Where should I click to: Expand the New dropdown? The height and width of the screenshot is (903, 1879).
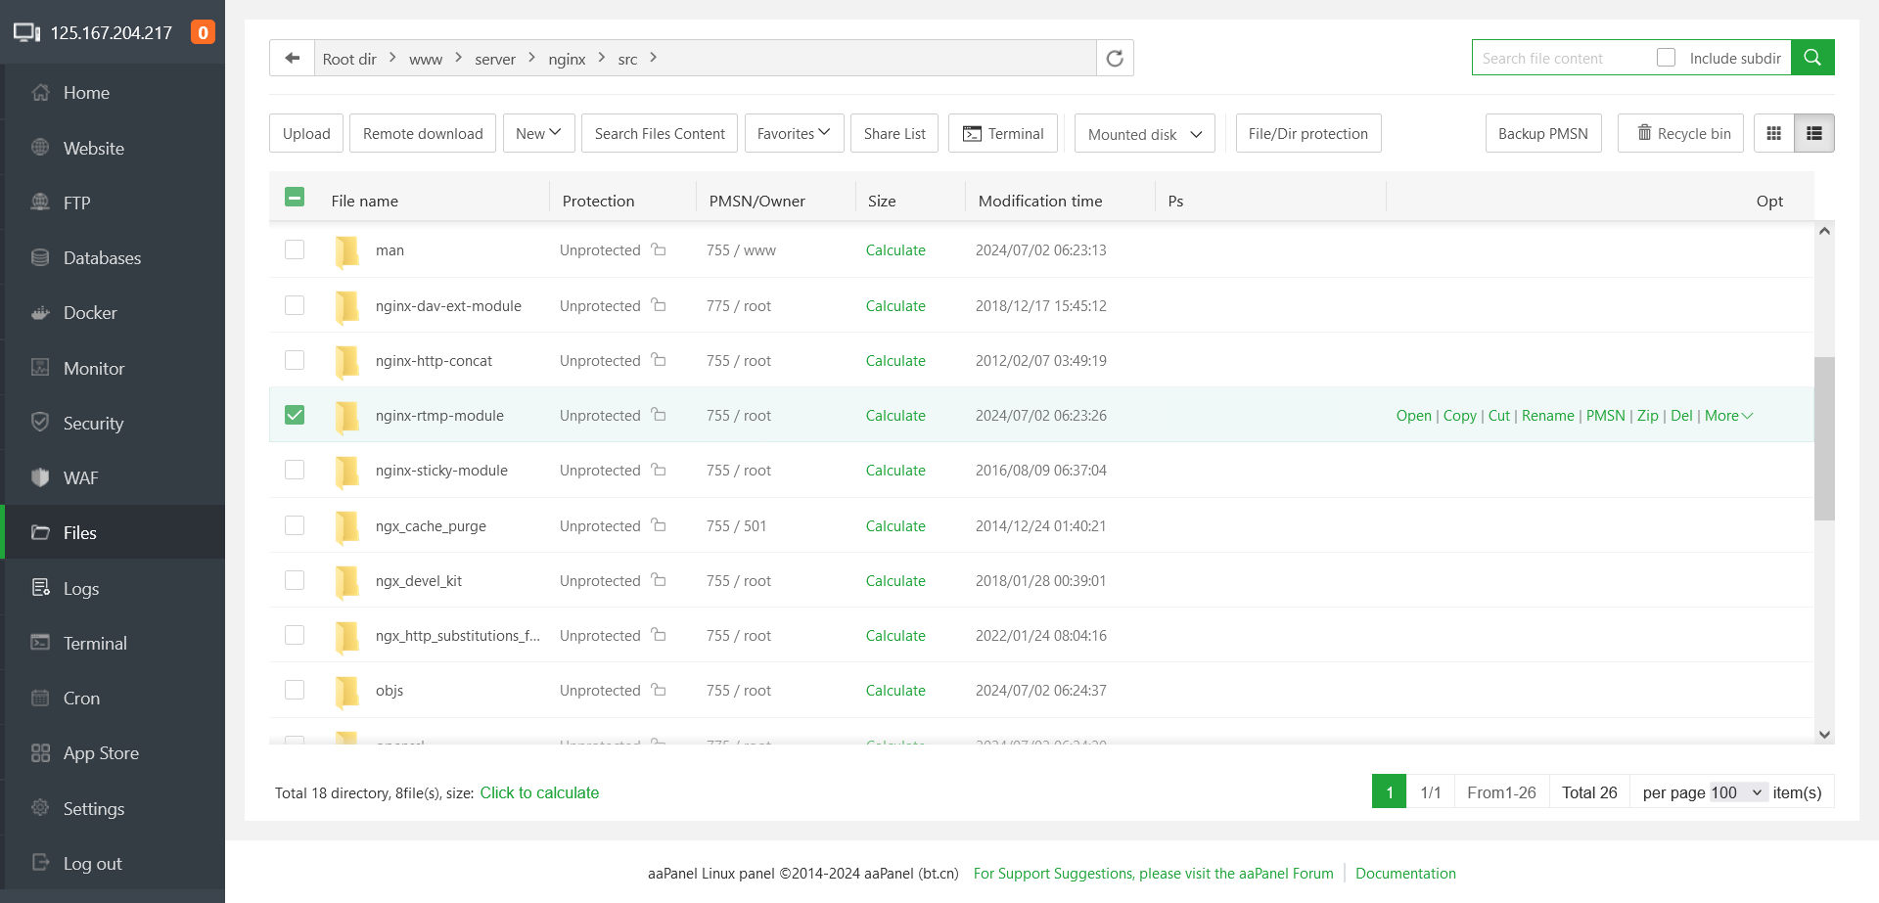coord(538,133)
